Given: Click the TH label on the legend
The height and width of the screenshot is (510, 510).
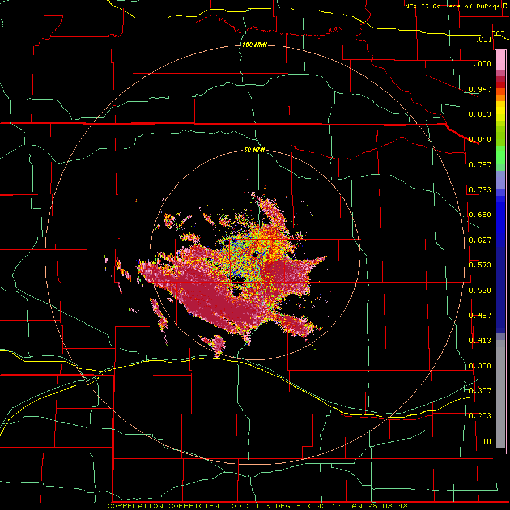Looking at the screenshot, I should (487, 441).
